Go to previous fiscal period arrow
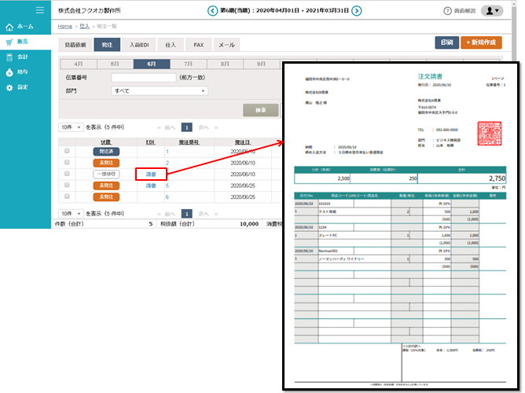 pos(212,10)
